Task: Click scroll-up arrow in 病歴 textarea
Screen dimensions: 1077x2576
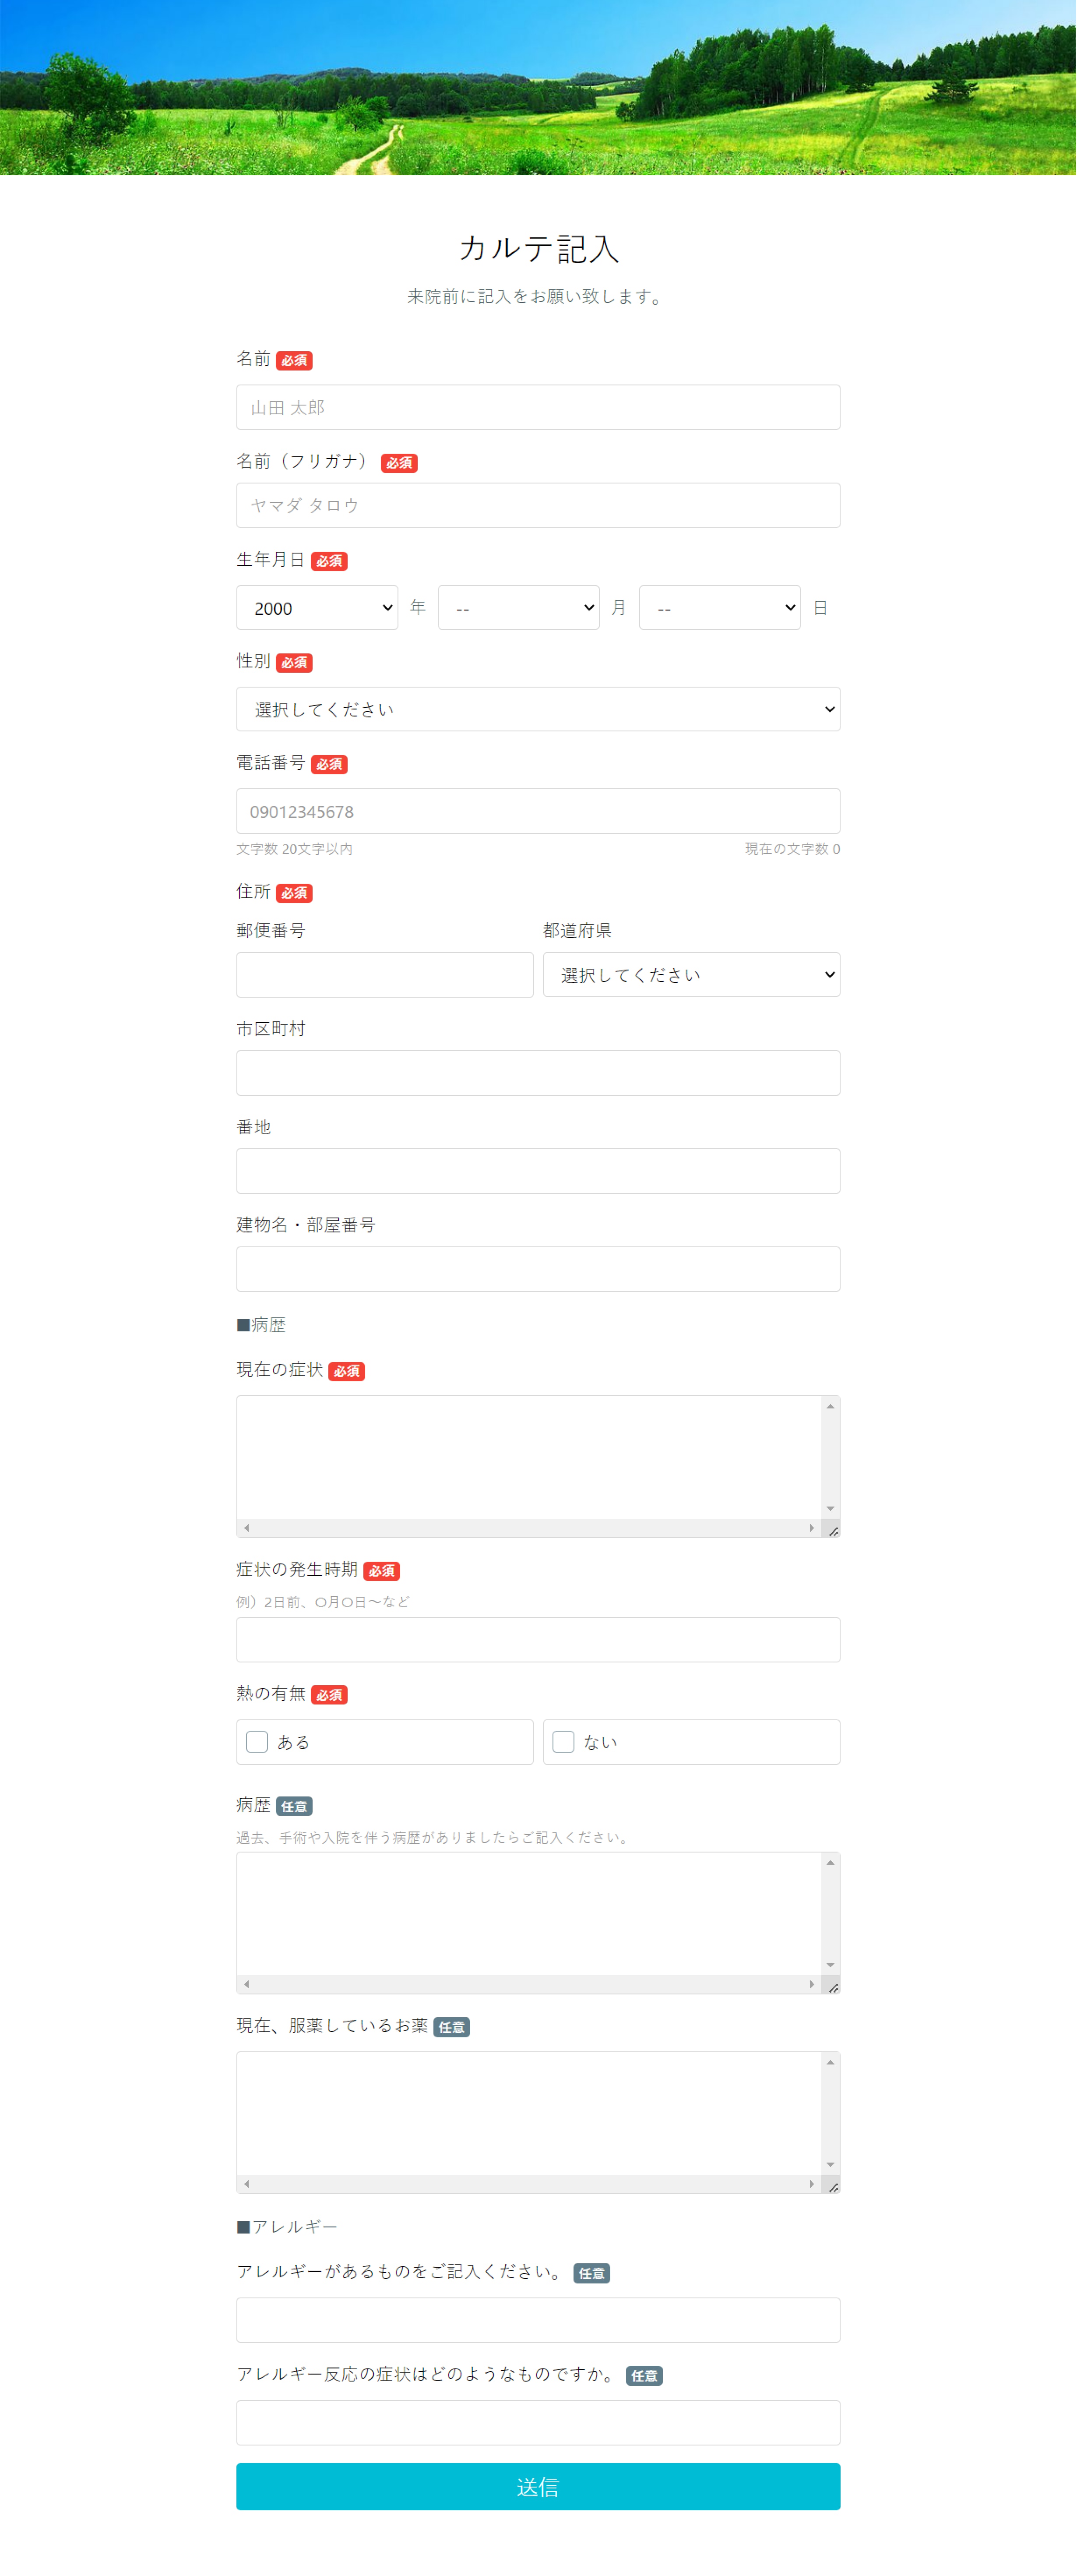Action: point(830,1862)
